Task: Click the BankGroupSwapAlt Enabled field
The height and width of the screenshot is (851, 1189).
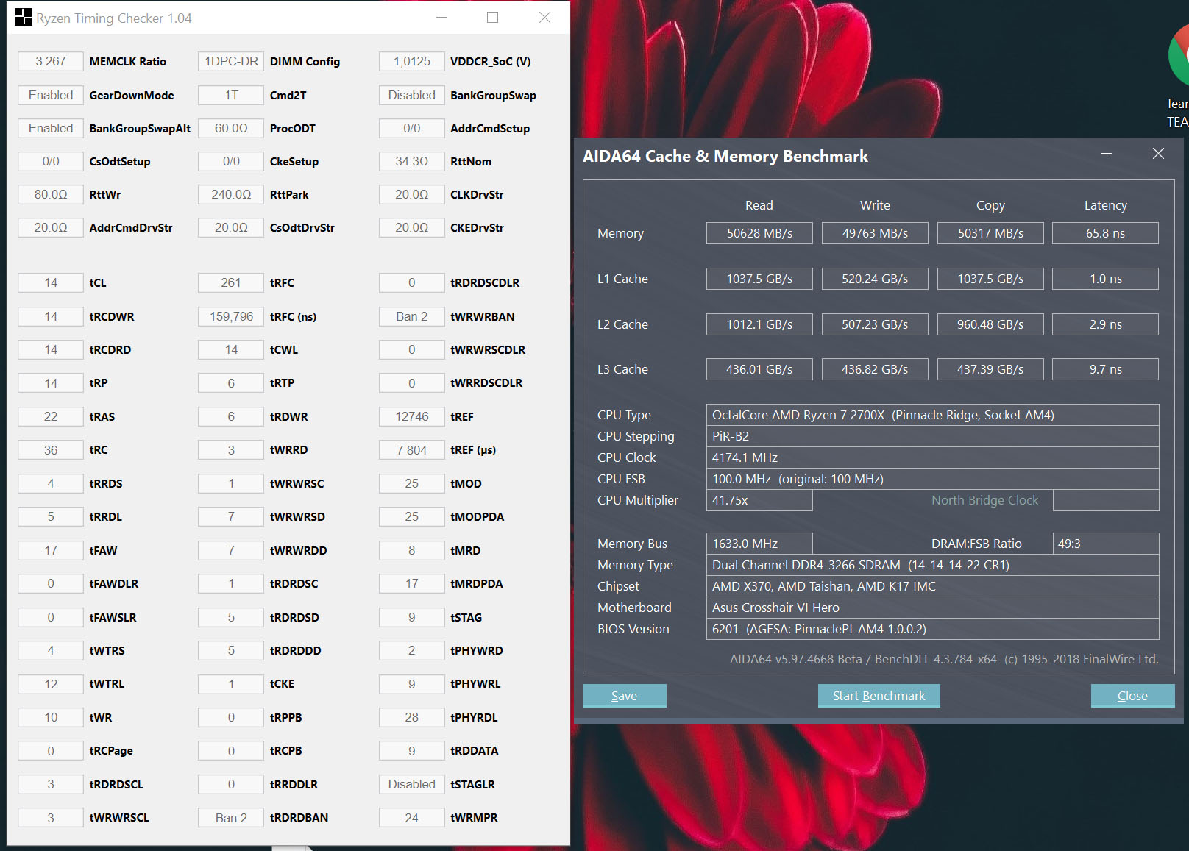Action: tap(51, 129)
